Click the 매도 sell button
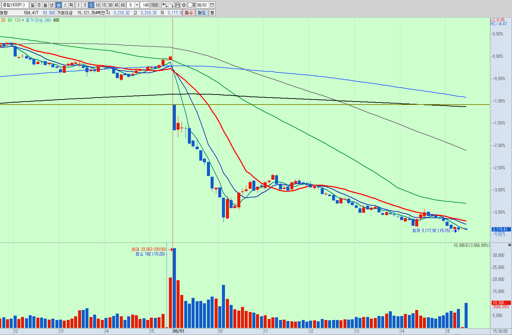512x335 pixels. pos(202,13)
